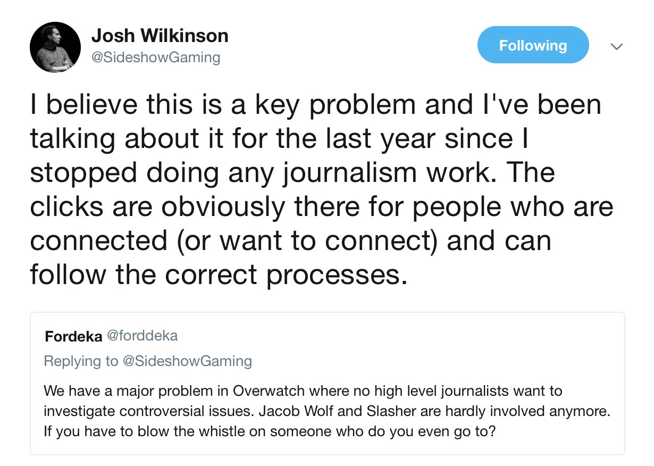
Task: Click the quoted line starting 'If you have to blow'
Action: 270,431
